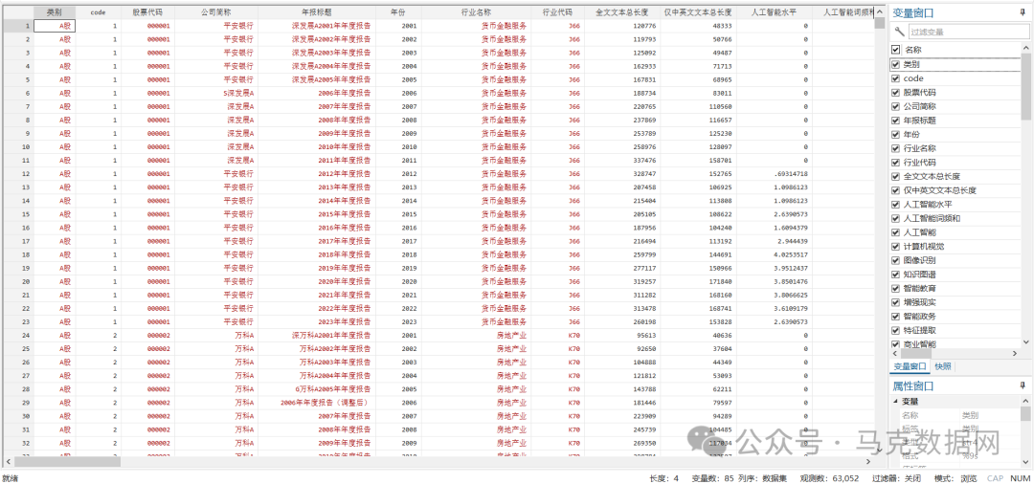Uncheck the 全文文本总长度 variable checkbox

point(895,176)
